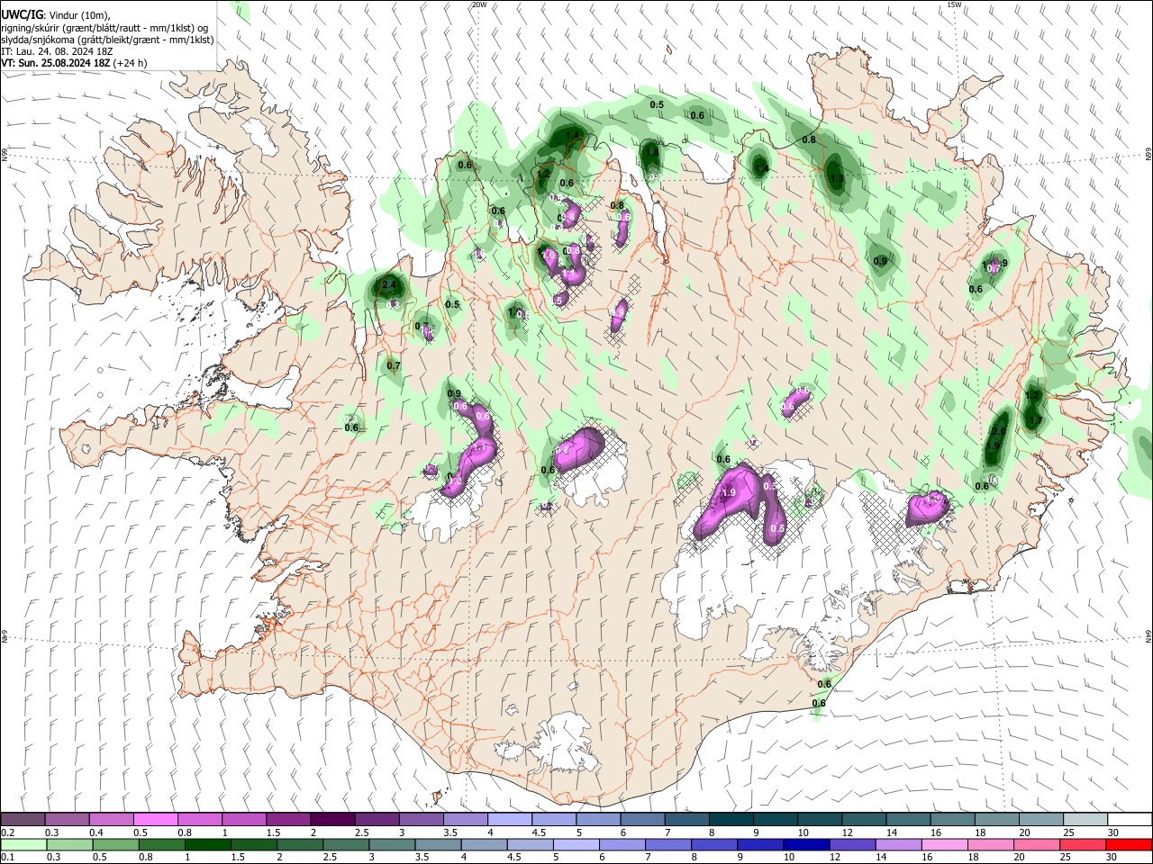Select the 'slydda/snjókoma (grátt/bleikt/grænt' description line
The width and height of the screenshot is (1153, 864).
pyautogui.click(x=107, y=40)
